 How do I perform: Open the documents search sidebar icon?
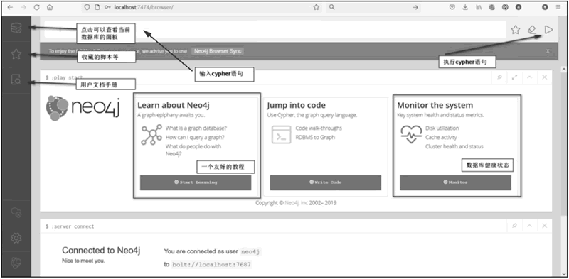pyautogui.click(x=16, y=80)
